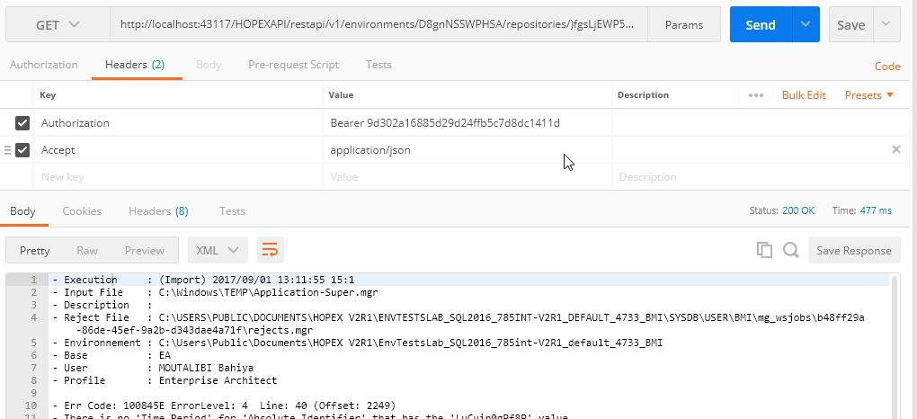The image size is (917, 419).
Task: Click the wrap lines icon in response toolbar
Action: [269, 250]
